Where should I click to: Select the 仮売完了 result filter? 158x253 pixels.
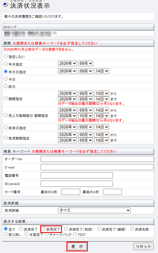[43, 229]
